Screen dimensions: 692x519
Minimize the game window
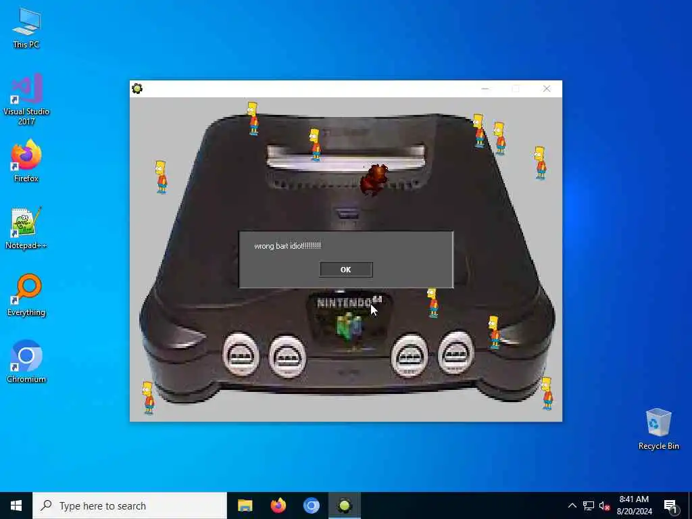coord(485,89)
